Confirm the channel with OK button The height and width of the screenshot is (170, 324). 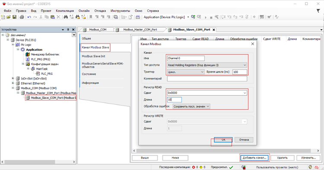[223, 140]
